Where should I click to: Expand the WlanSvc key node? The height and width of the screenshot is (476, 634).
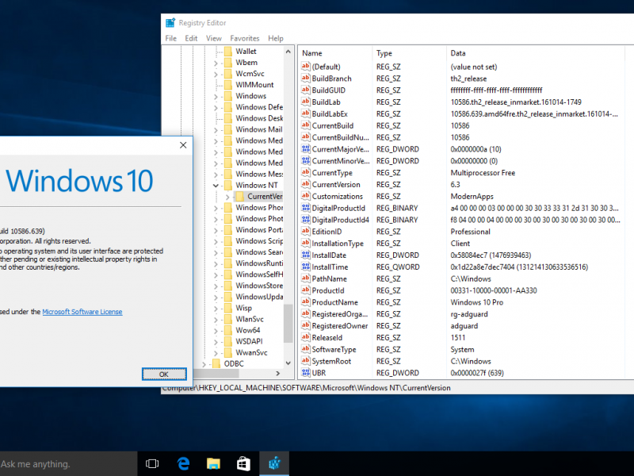click(216, 320)
